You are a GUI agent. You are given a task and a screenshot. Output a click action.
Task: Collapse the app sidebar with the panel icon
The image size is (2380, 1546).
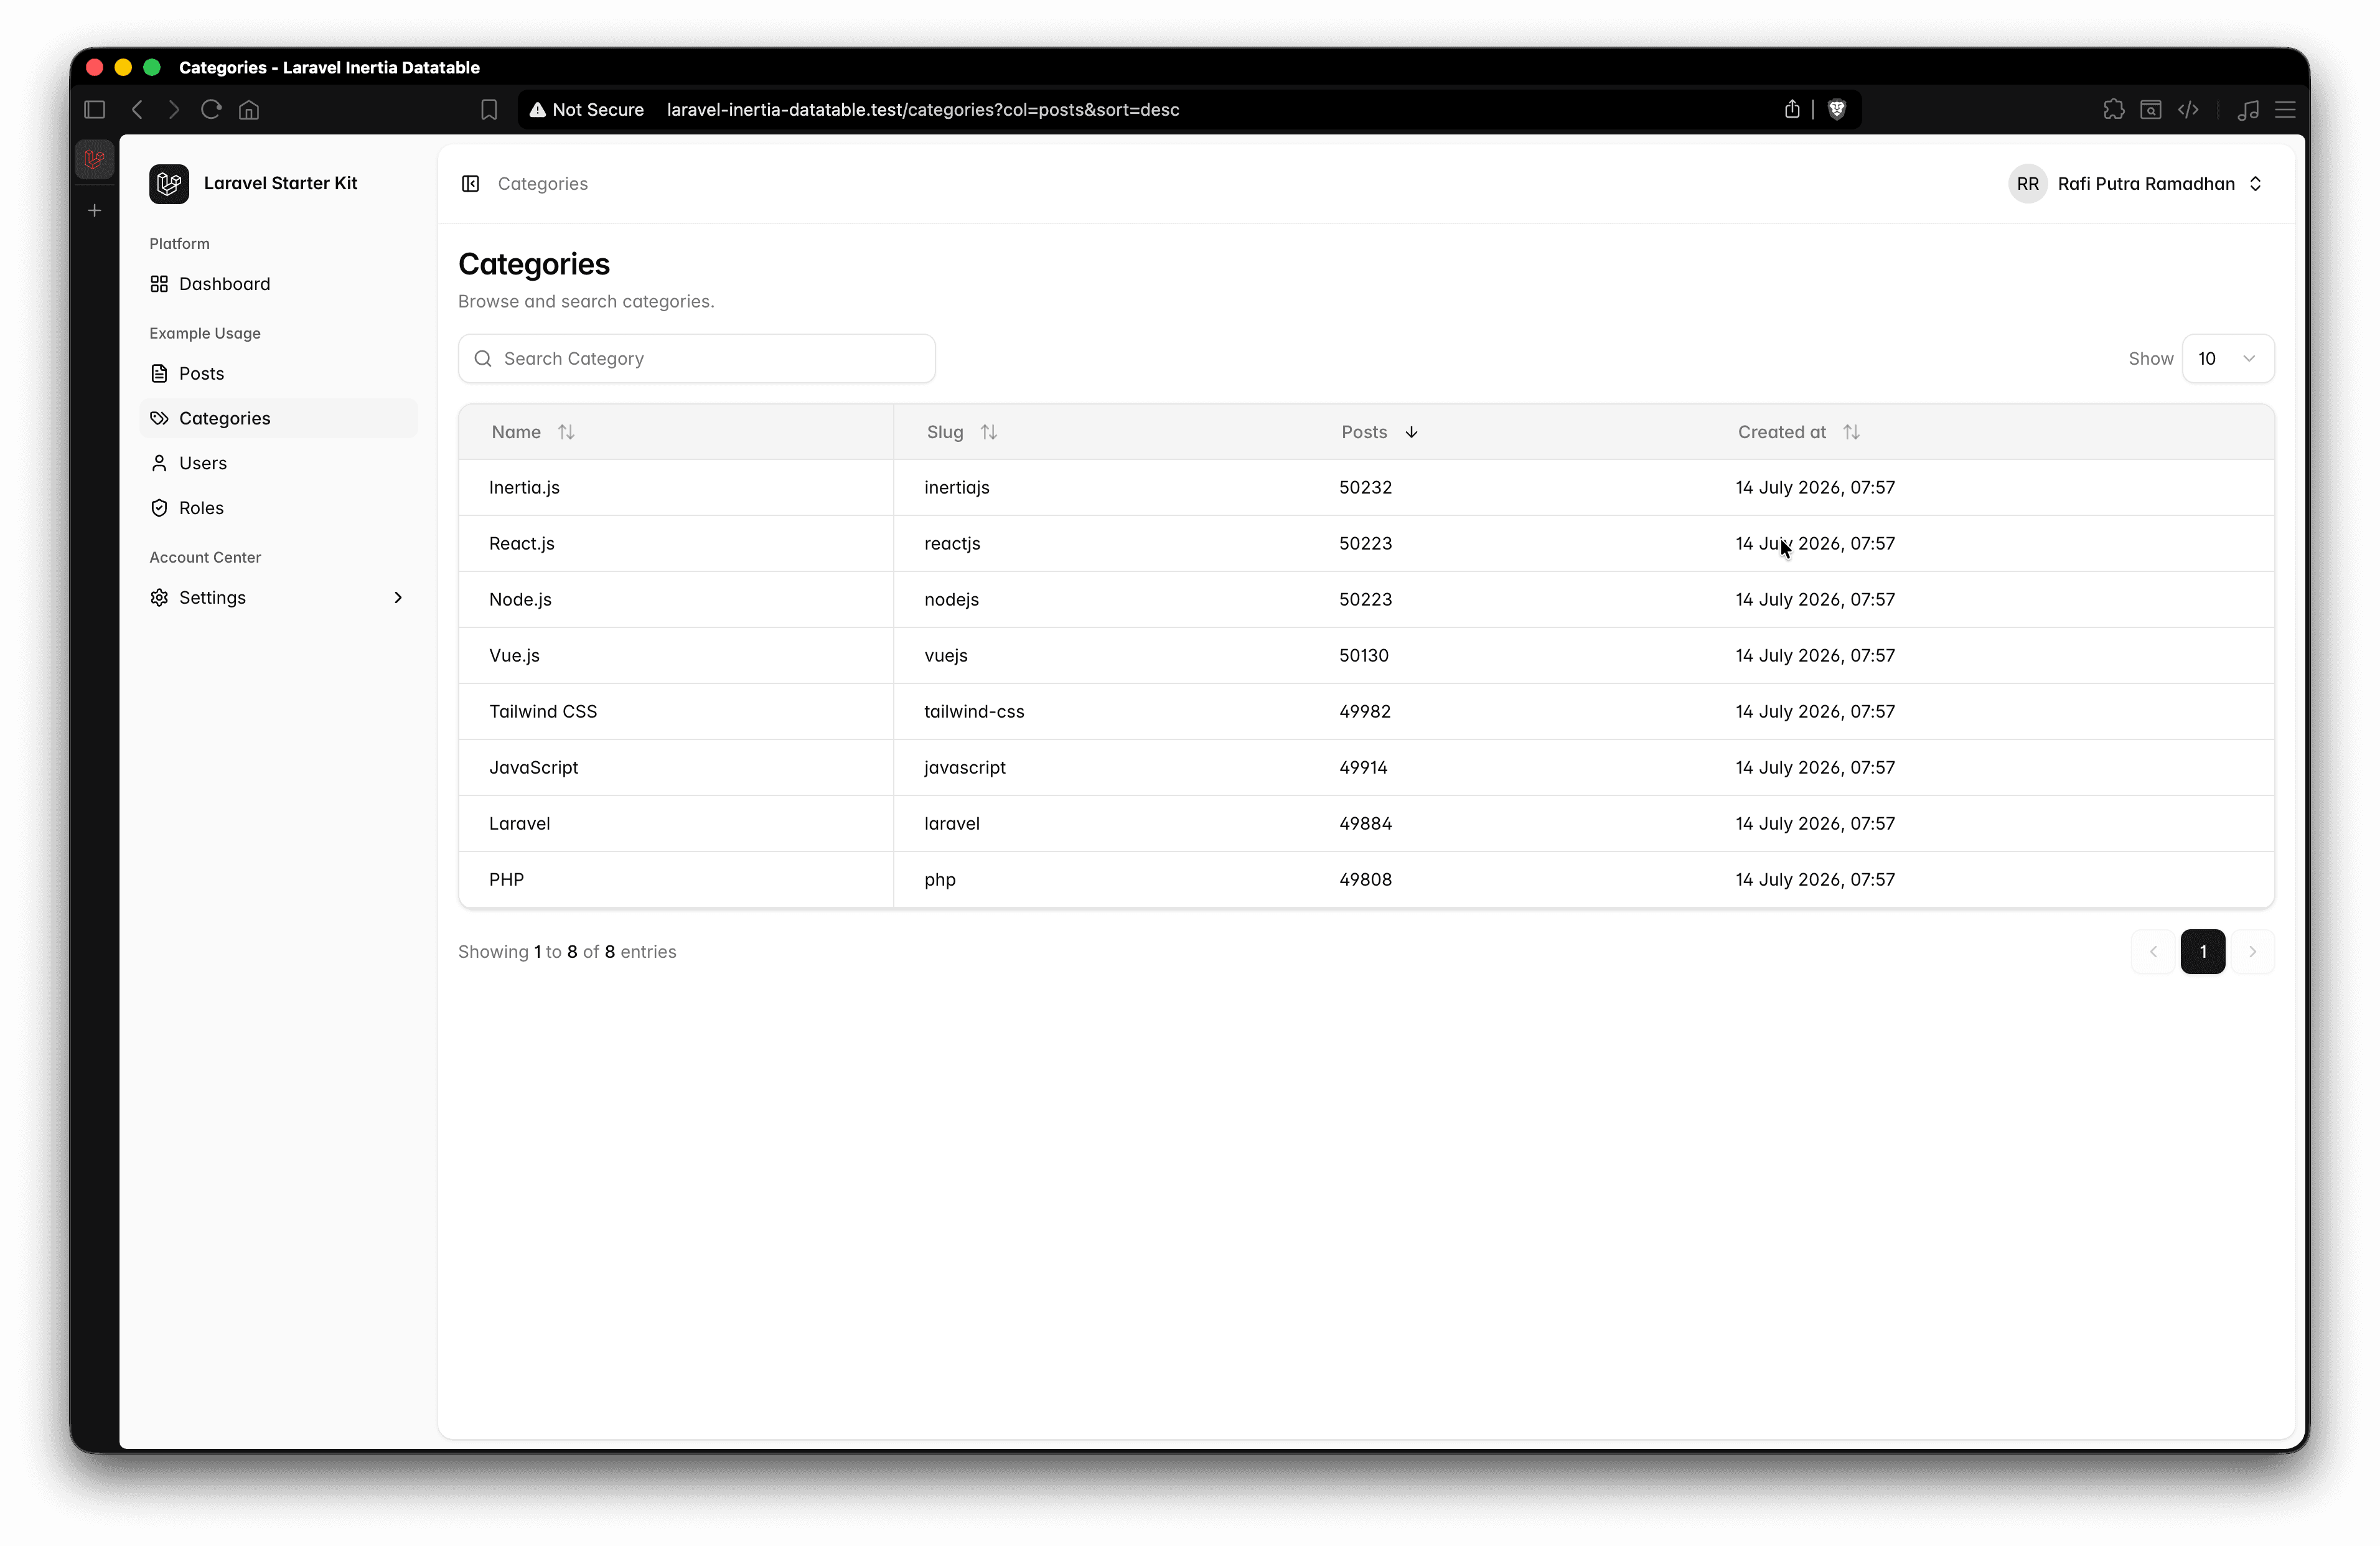click(470, 184)
